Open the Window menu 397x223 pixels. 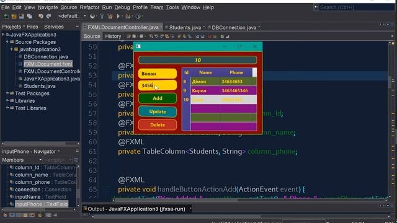[x=190, y=7]
